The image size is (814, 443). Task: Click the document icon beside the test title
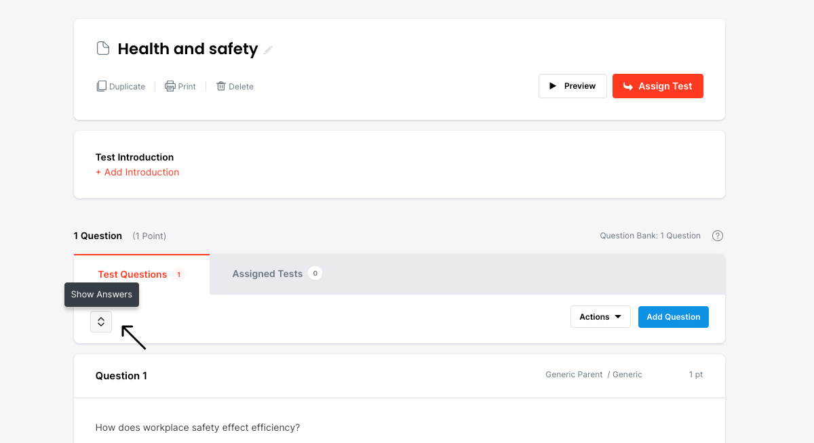tap(103, 49)
